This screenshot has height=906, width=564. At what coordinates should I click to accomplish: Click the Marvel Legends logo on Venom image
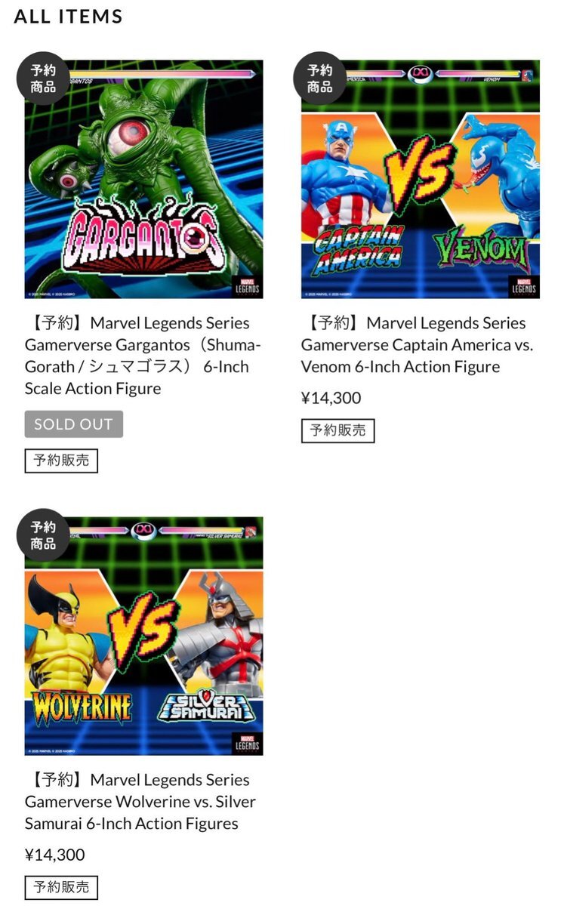pyautogui.click(x=524, y=285)
